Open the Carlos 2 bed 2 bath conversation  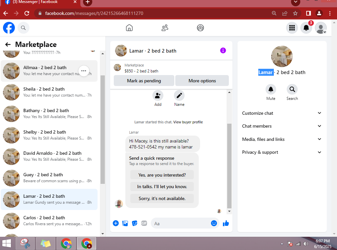(x=49, y=221)
